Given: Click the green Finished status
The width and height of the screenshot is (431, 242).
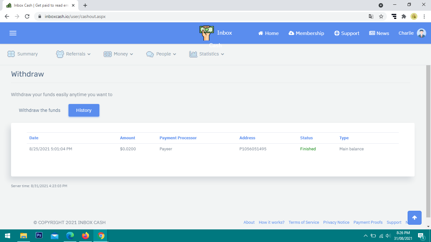Looking at the screenshot, I should (308, 149).
